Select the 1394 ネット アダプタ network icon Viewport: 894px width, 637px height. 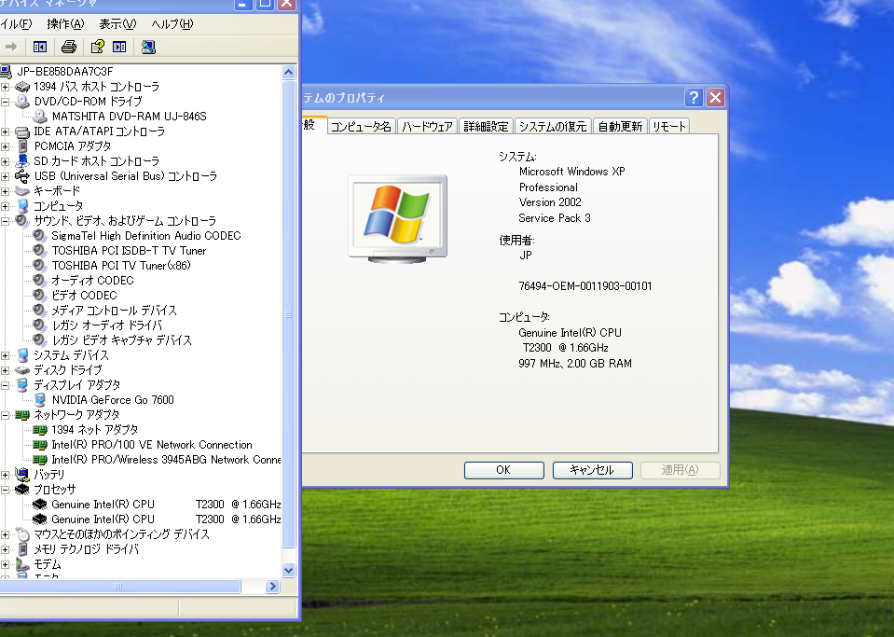coord(40,430)
